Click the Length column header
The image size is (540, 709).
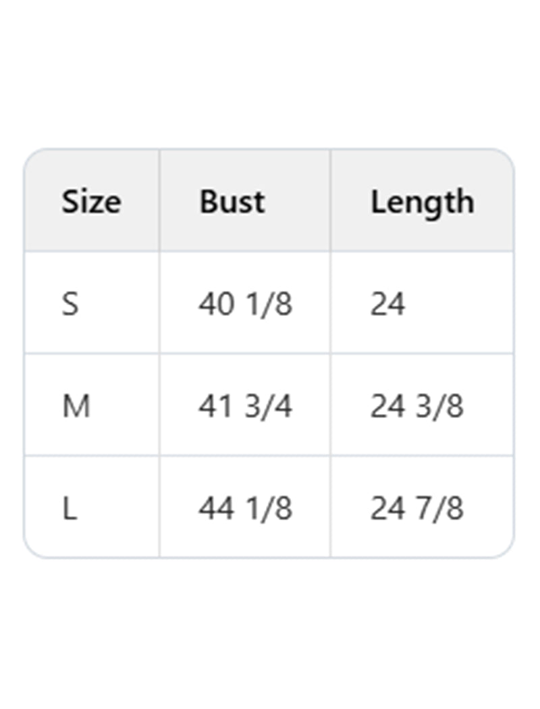pyautogui.click(x=422, y=201)
